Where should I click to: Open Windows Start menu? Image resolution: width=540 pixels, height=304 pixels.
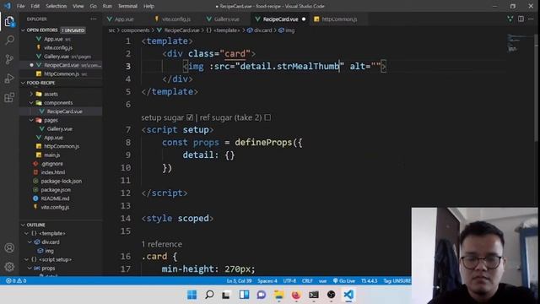192,295
